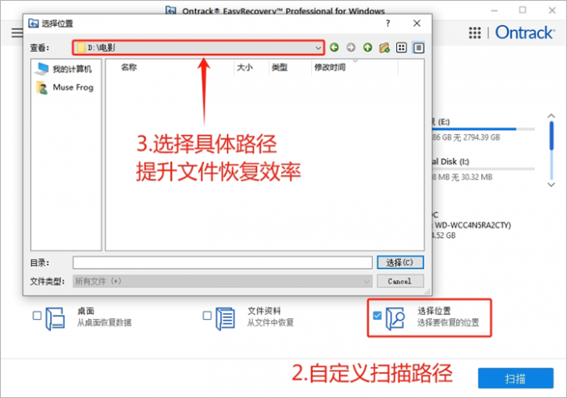The width and height of the screenshot is (567, 398).
Task: Go up to the parent directory
Action: (x=368, y=47)
